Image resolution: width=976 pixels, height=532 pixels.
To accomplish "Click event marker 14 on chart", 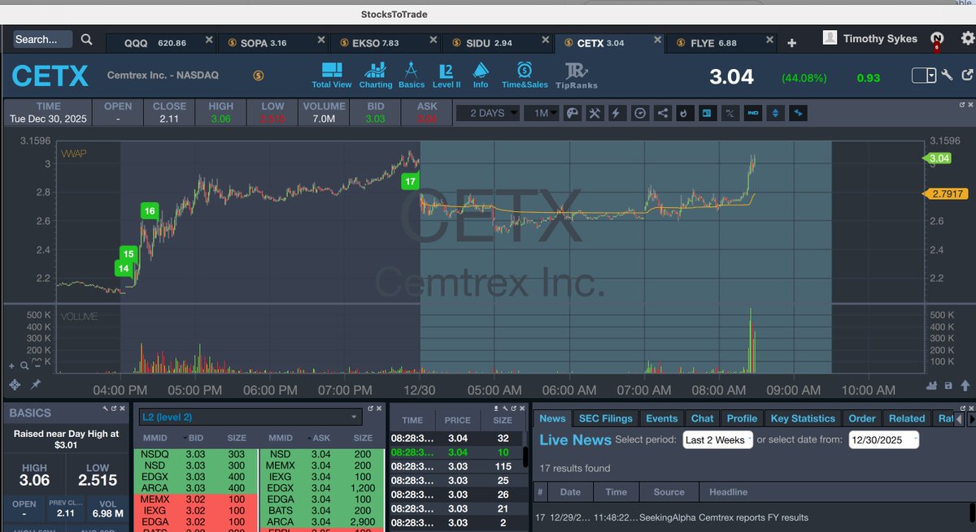I will pyautogui.click(x=123, y=268).
